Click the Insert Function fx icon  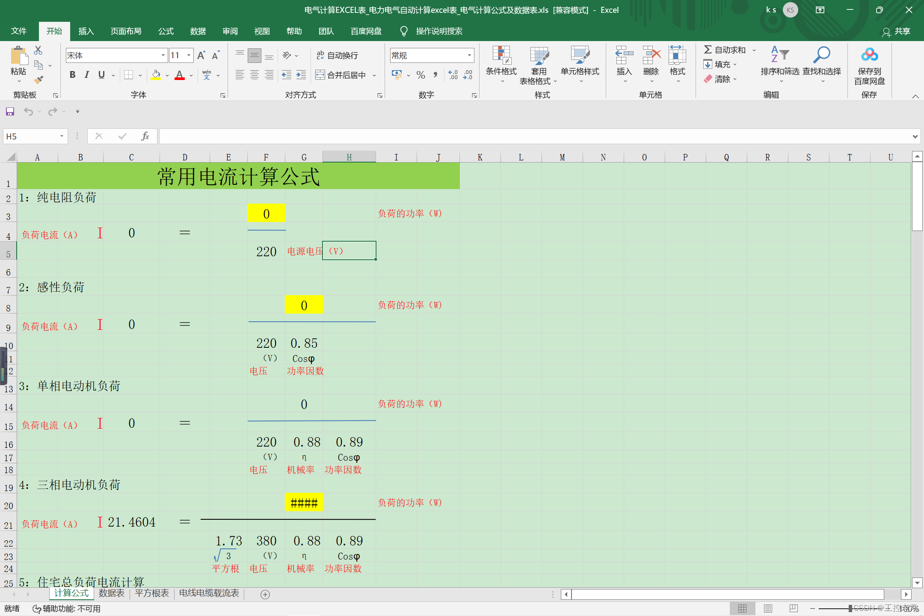(x=145, y=136)
